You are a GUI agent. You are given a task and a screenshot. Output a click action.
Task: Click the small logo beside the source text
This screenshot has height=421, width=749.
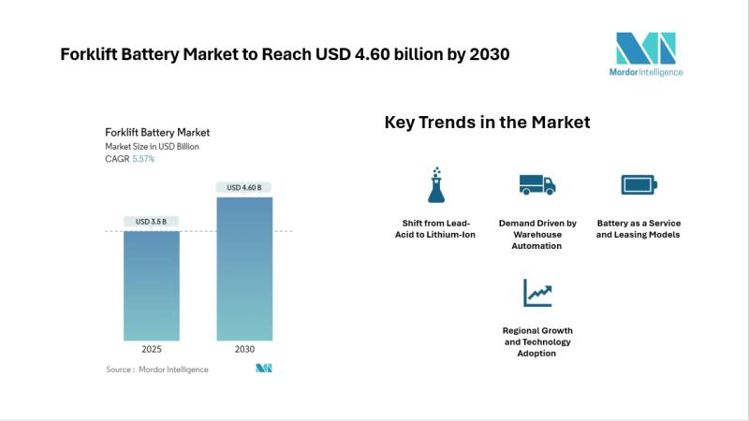pyautogui.click(x=263, y=369)
